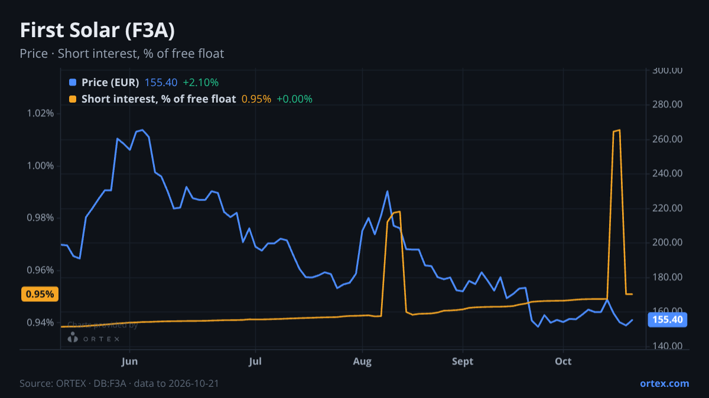Click the 'First Solar (F3A)' chart title
Screen dimensions: 709x398
click(x=97, y=30)
